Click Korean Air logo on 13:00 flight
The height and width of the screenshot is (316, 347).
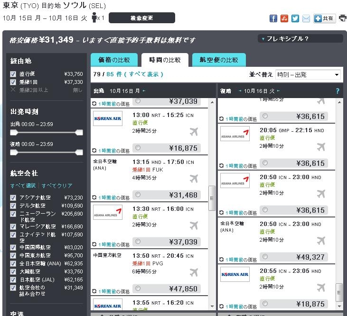coord(108,118)
